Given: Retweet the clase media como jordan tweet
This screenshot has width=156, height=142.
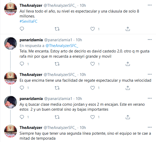Looking at the screenshot, I should click(x=57, y=117).
